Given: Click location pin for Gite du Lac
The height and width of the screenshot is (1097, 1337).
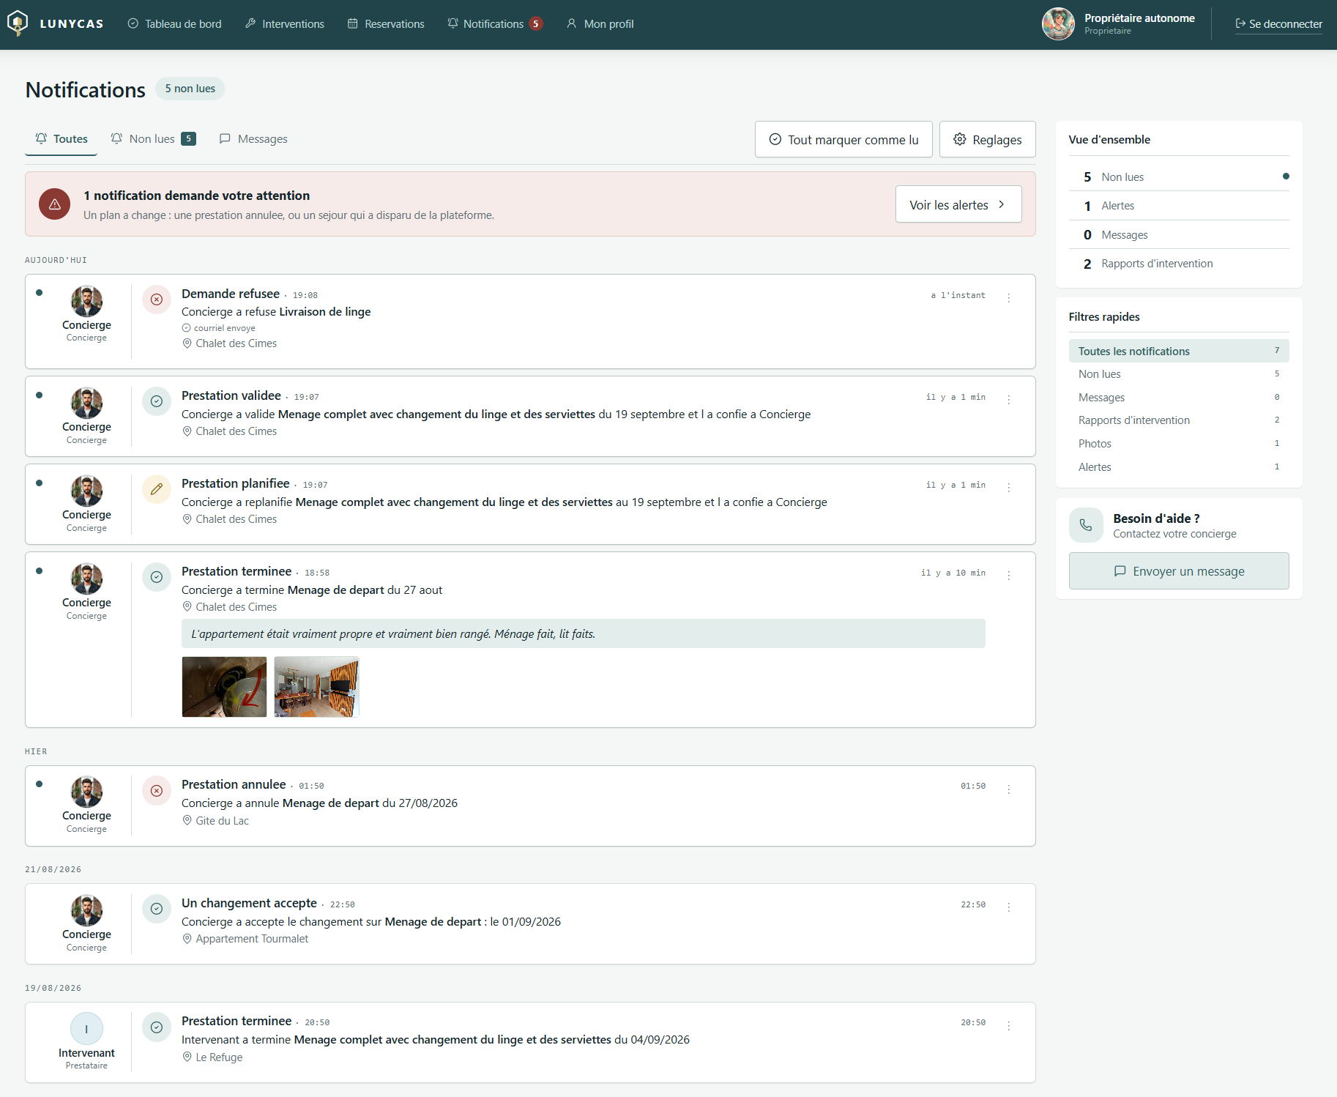Looking at the screenshot, I should pos(187,821).
